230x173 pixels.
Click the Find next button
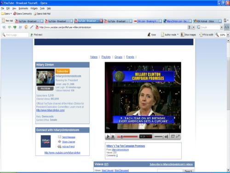36,35
